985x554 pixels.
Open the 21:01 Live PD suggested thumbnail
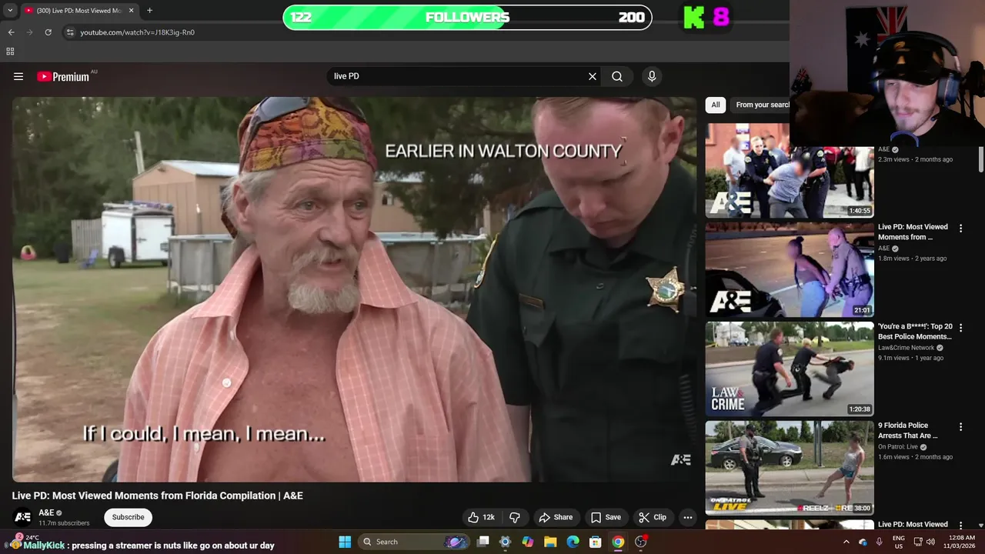pos(790,270)
